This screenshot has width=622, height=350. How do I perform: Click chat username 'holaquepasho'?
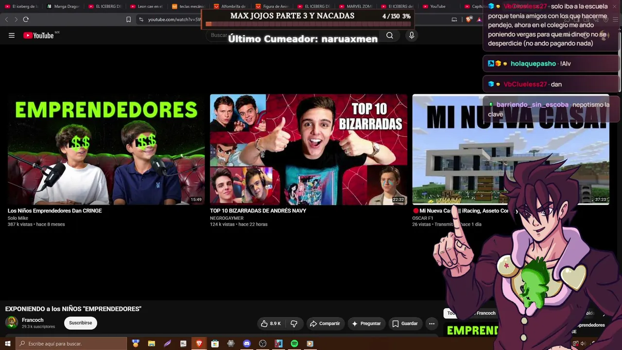pyautogui.click(x=533, y=64)
